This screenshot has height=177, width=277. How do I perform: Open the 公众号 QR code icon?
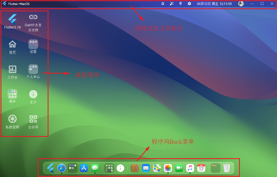(33, 122)
